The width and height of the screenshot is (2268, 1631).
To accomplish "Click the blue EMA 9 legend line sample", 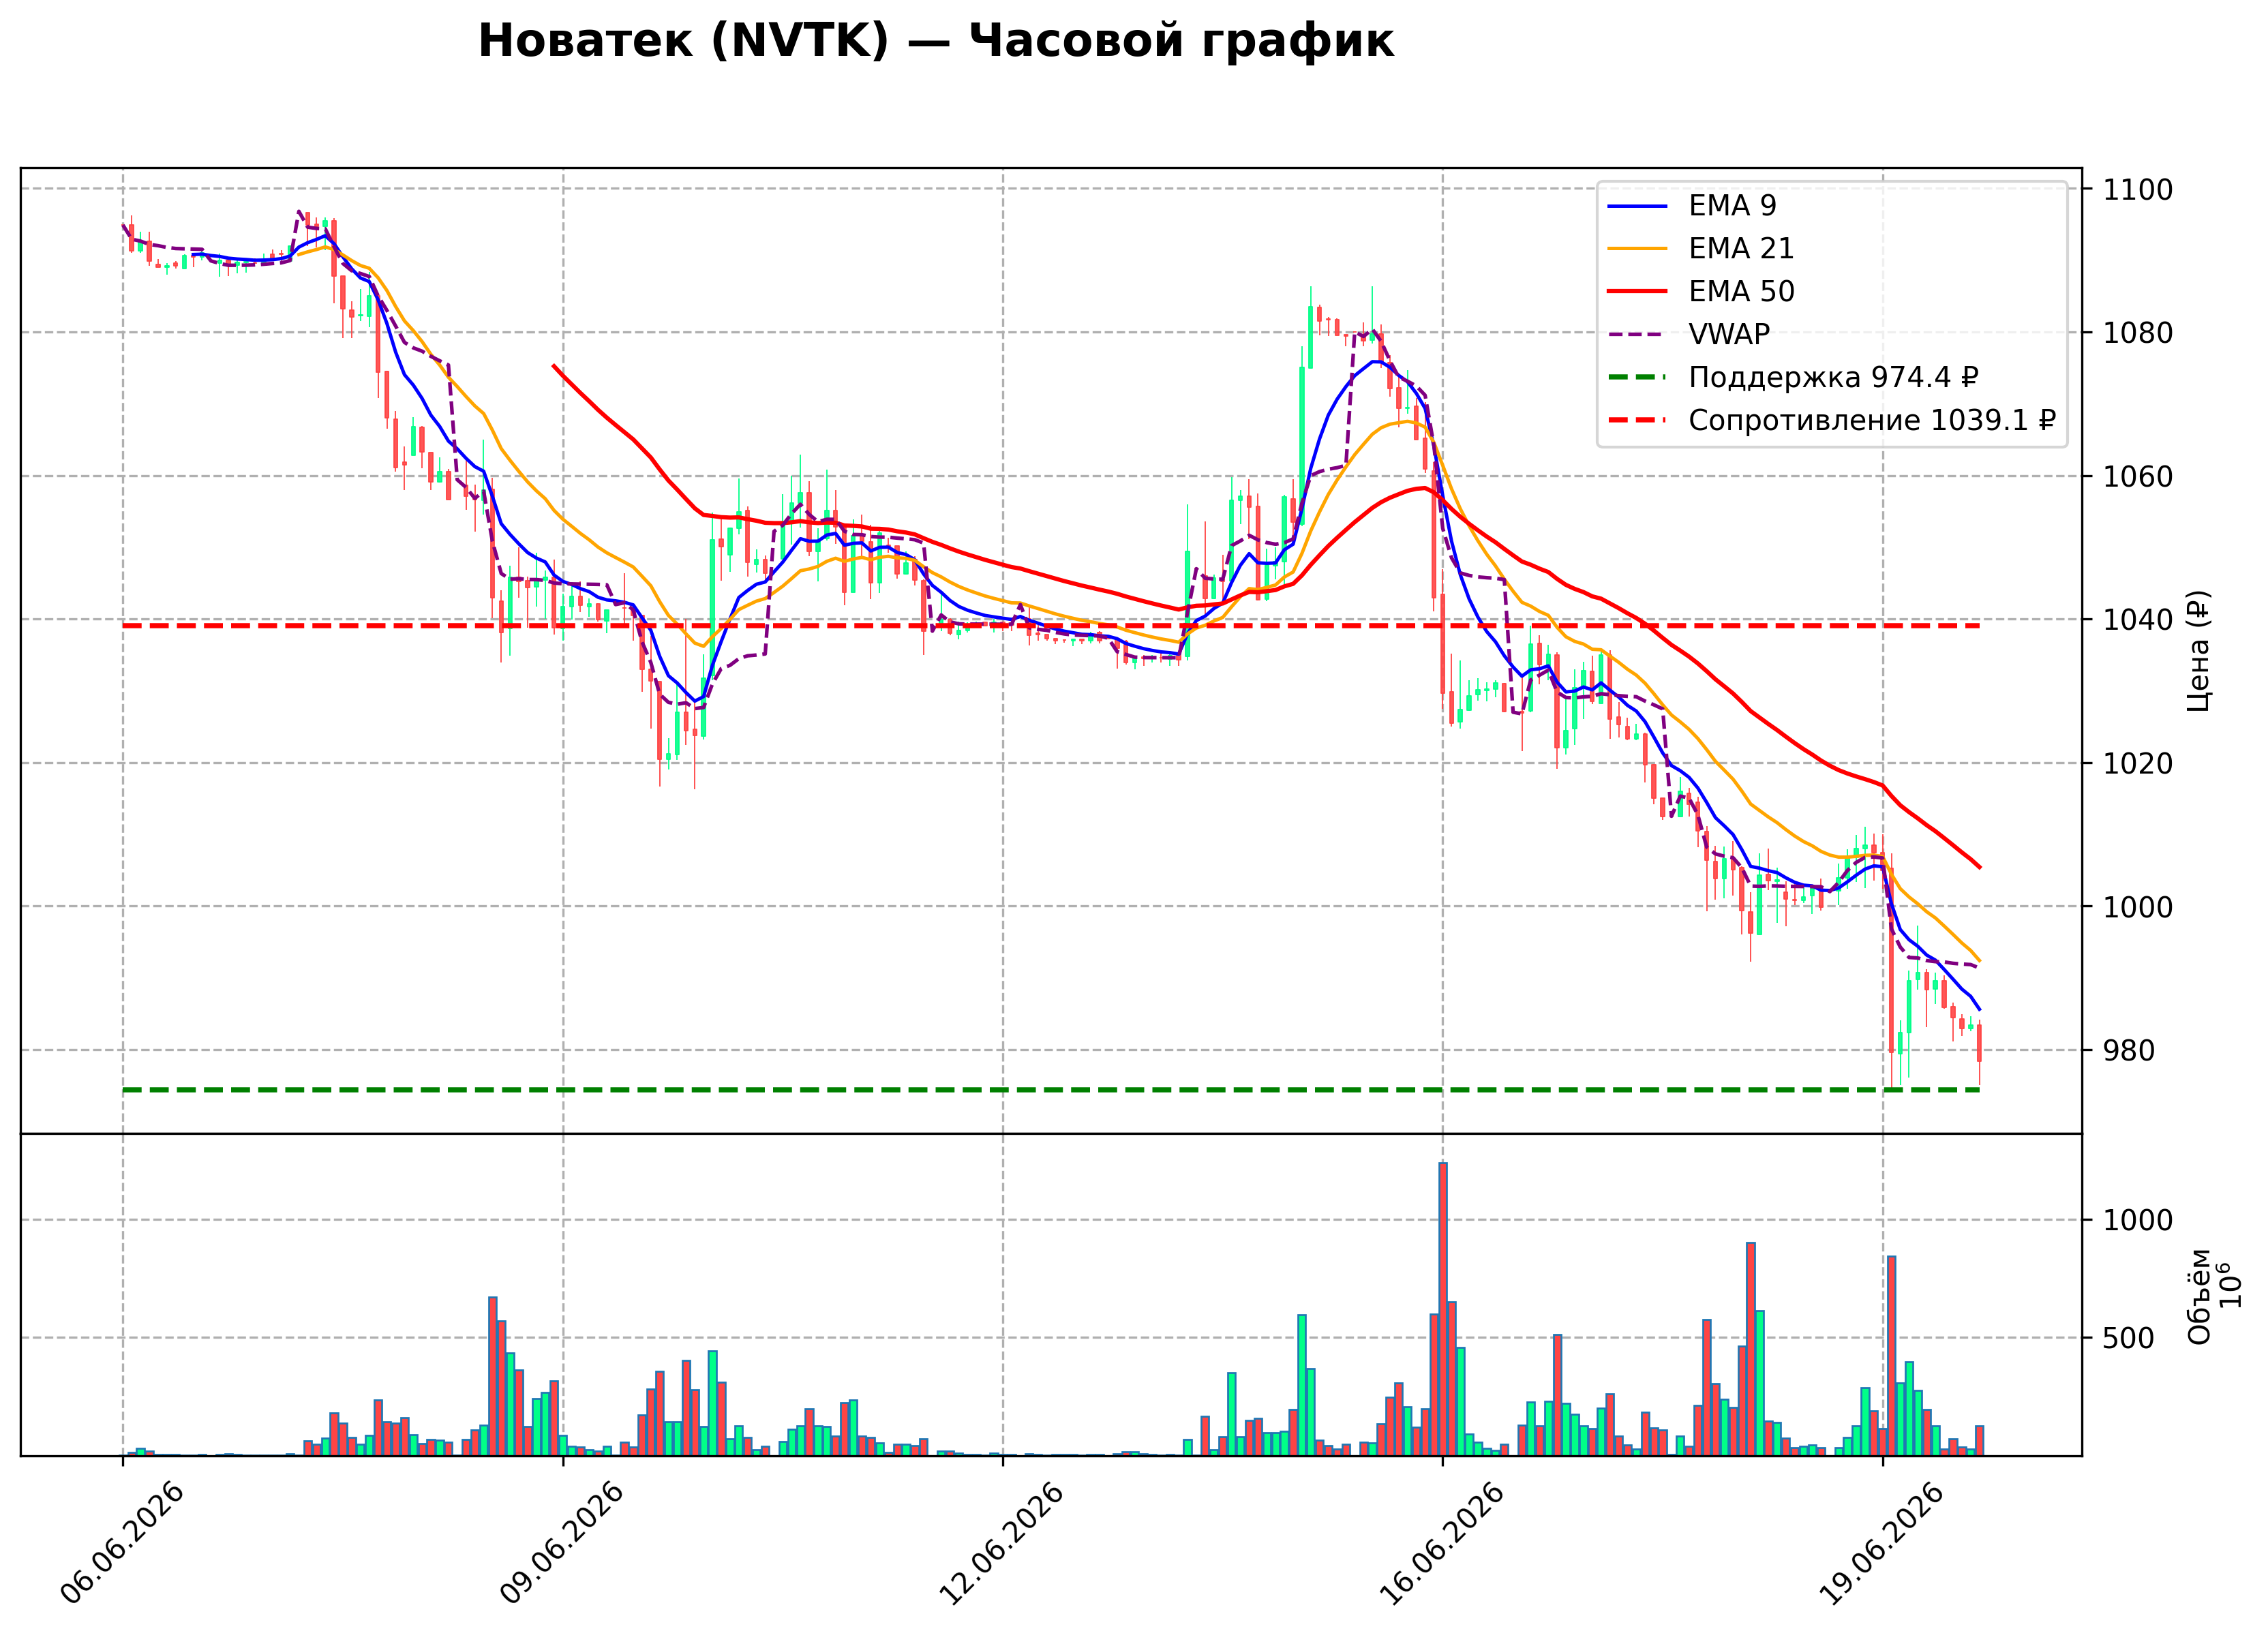I will pyautogui.click(x=1637, y=206).
